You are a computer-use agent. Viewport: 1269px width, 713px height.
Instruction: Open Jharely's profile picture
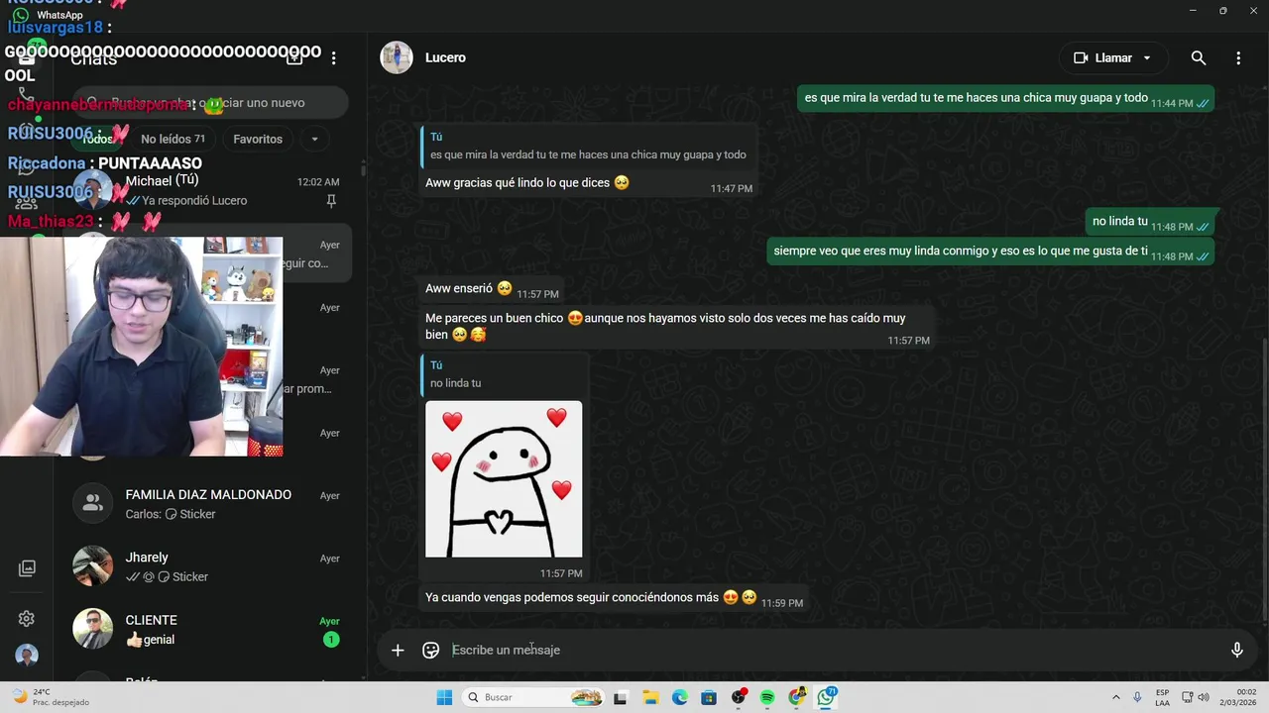pyautogui.click(x=93, y=566)
